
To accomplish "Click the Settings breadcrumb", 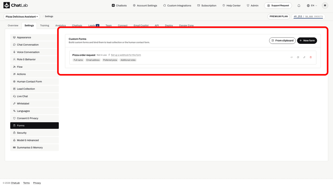I will [x=49, y=17].
